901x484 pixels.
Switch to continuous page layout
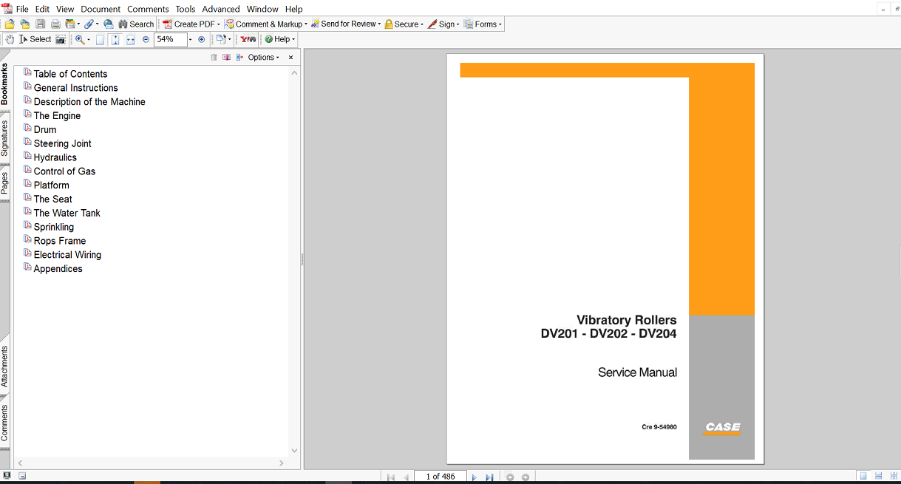[x=878, y=477]
